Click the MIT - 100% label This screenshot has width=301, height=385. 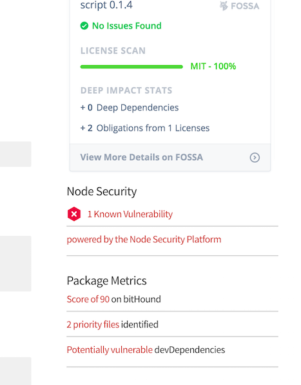213,67
